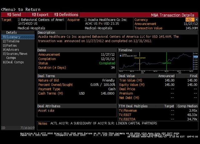The width and height of the screenshot is (200, 144).
Task: Click the Duration (# Days) value 34
Action: (x=113, y=67)
